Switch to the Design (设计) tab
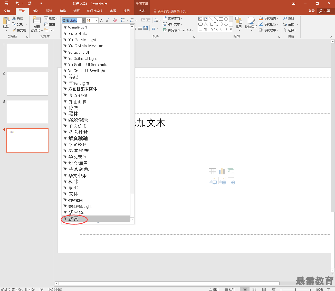335x291 pixels. 49,11
